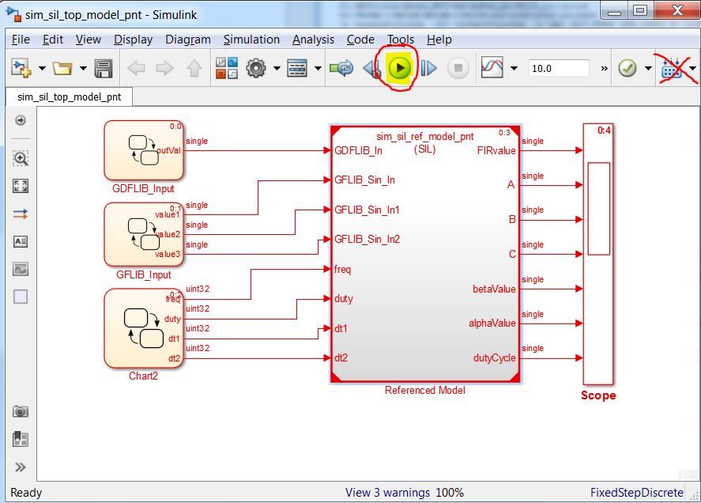
Task: Expand the Configuration gear dropdown arrow
Action: [x=277, y=69]
